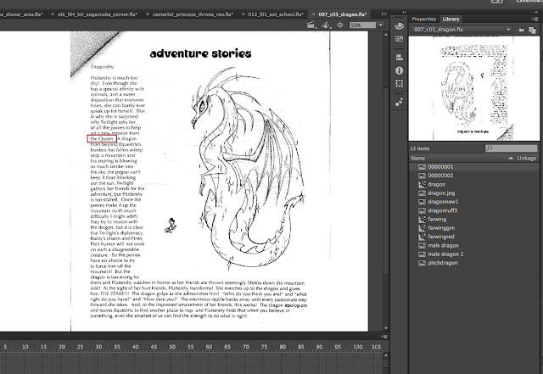Pin the current library with pushpin icon
This screenshot has height=374, width=543.
pos(520,31)
